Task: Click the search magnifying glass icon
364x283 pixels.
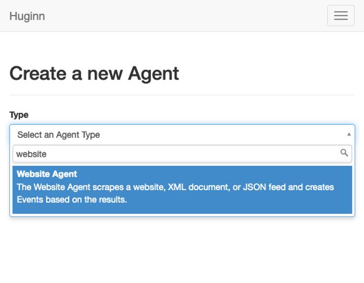Action: click(x=344, y=153)
